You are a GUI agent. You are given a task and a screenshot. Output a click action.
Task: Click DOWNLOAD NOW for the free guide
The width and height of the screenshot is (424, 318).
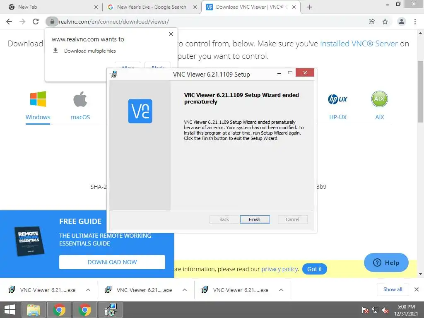pos(112,262)
